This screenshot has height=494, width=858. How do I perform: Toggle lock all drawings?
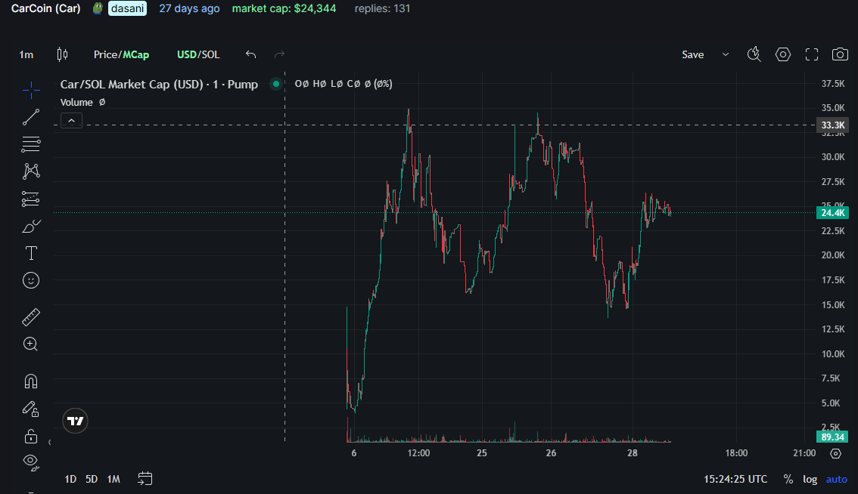31,436
